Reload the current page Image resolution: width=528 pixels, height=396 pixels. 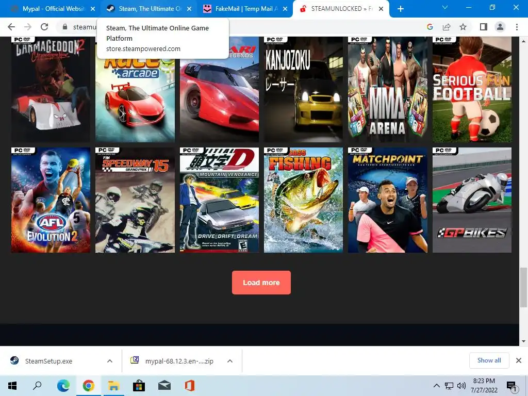coord(44,27)
